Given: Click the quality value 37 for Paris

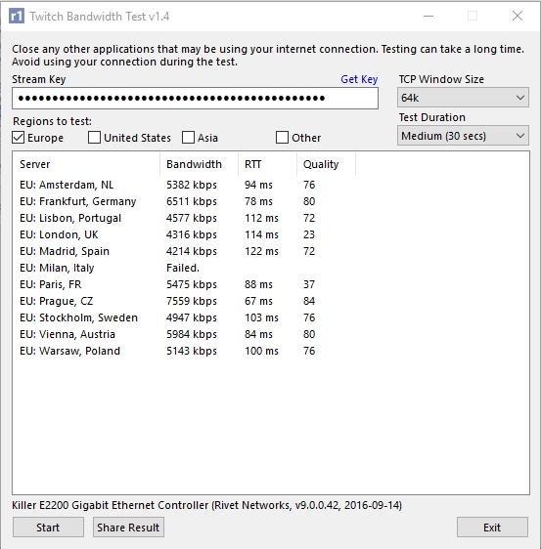Looking at the screenshot, I should pyautogui.click(x=309, y=284).
